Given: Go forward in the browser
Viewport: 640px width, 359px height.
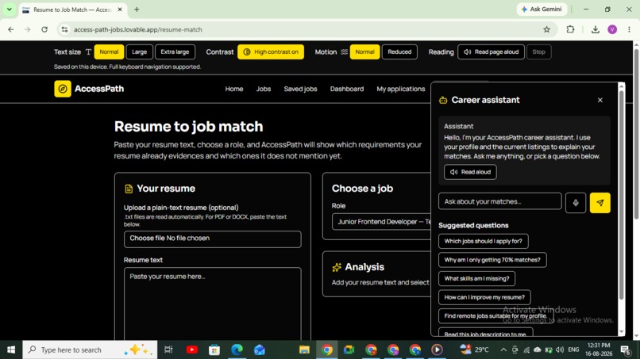Looking at the screenshot, I should 27,29.
